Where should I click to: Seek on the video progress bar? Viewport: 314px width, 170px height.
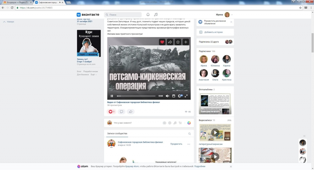[136, 96]
